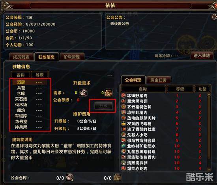This screenshot has height=185, width=217.
Task: Switch to the 成员列表 tab
Action: click(21, 57)
